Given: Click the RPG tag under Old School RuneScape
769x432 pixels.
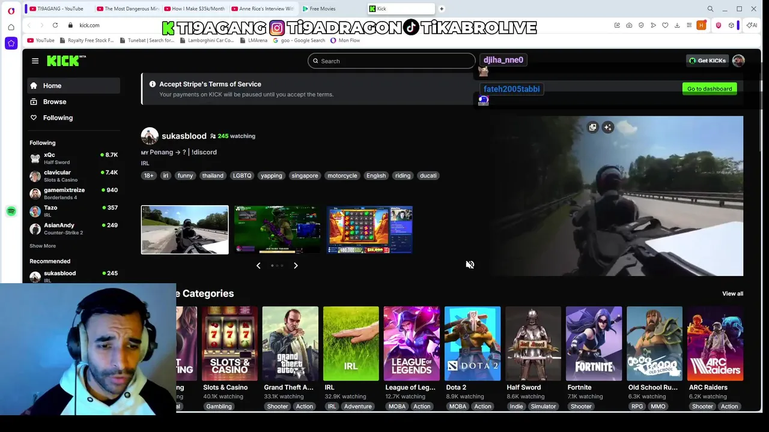Looking at the screenshot, I should [637, 406].
